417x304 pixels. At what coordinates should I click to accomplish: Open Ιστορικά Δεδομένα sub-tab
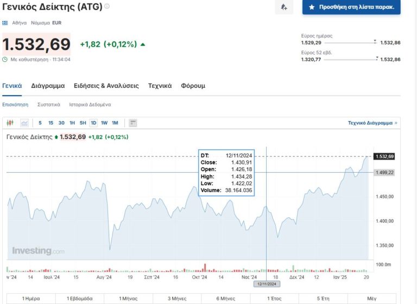[x=90, y=104]
